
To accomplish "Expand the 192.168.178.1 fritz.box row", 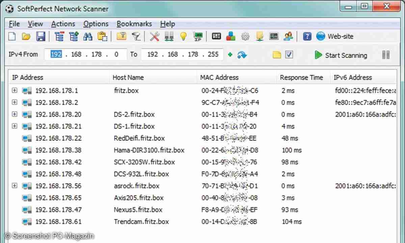I will 15,90.
